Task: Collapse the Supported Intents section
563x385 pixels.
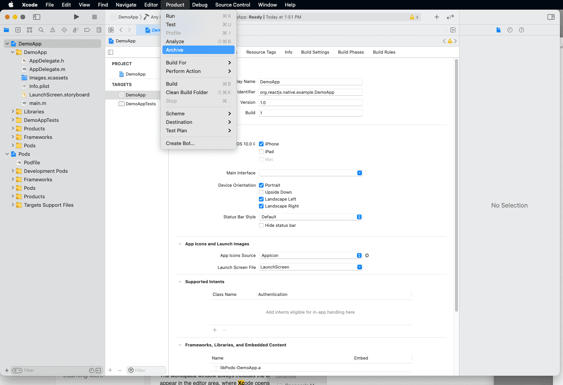Action: click(180, 282)
